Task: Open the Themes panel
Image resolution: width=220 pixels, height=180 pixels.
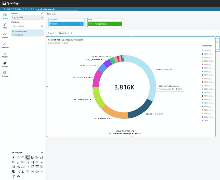Action: (5, 64)
